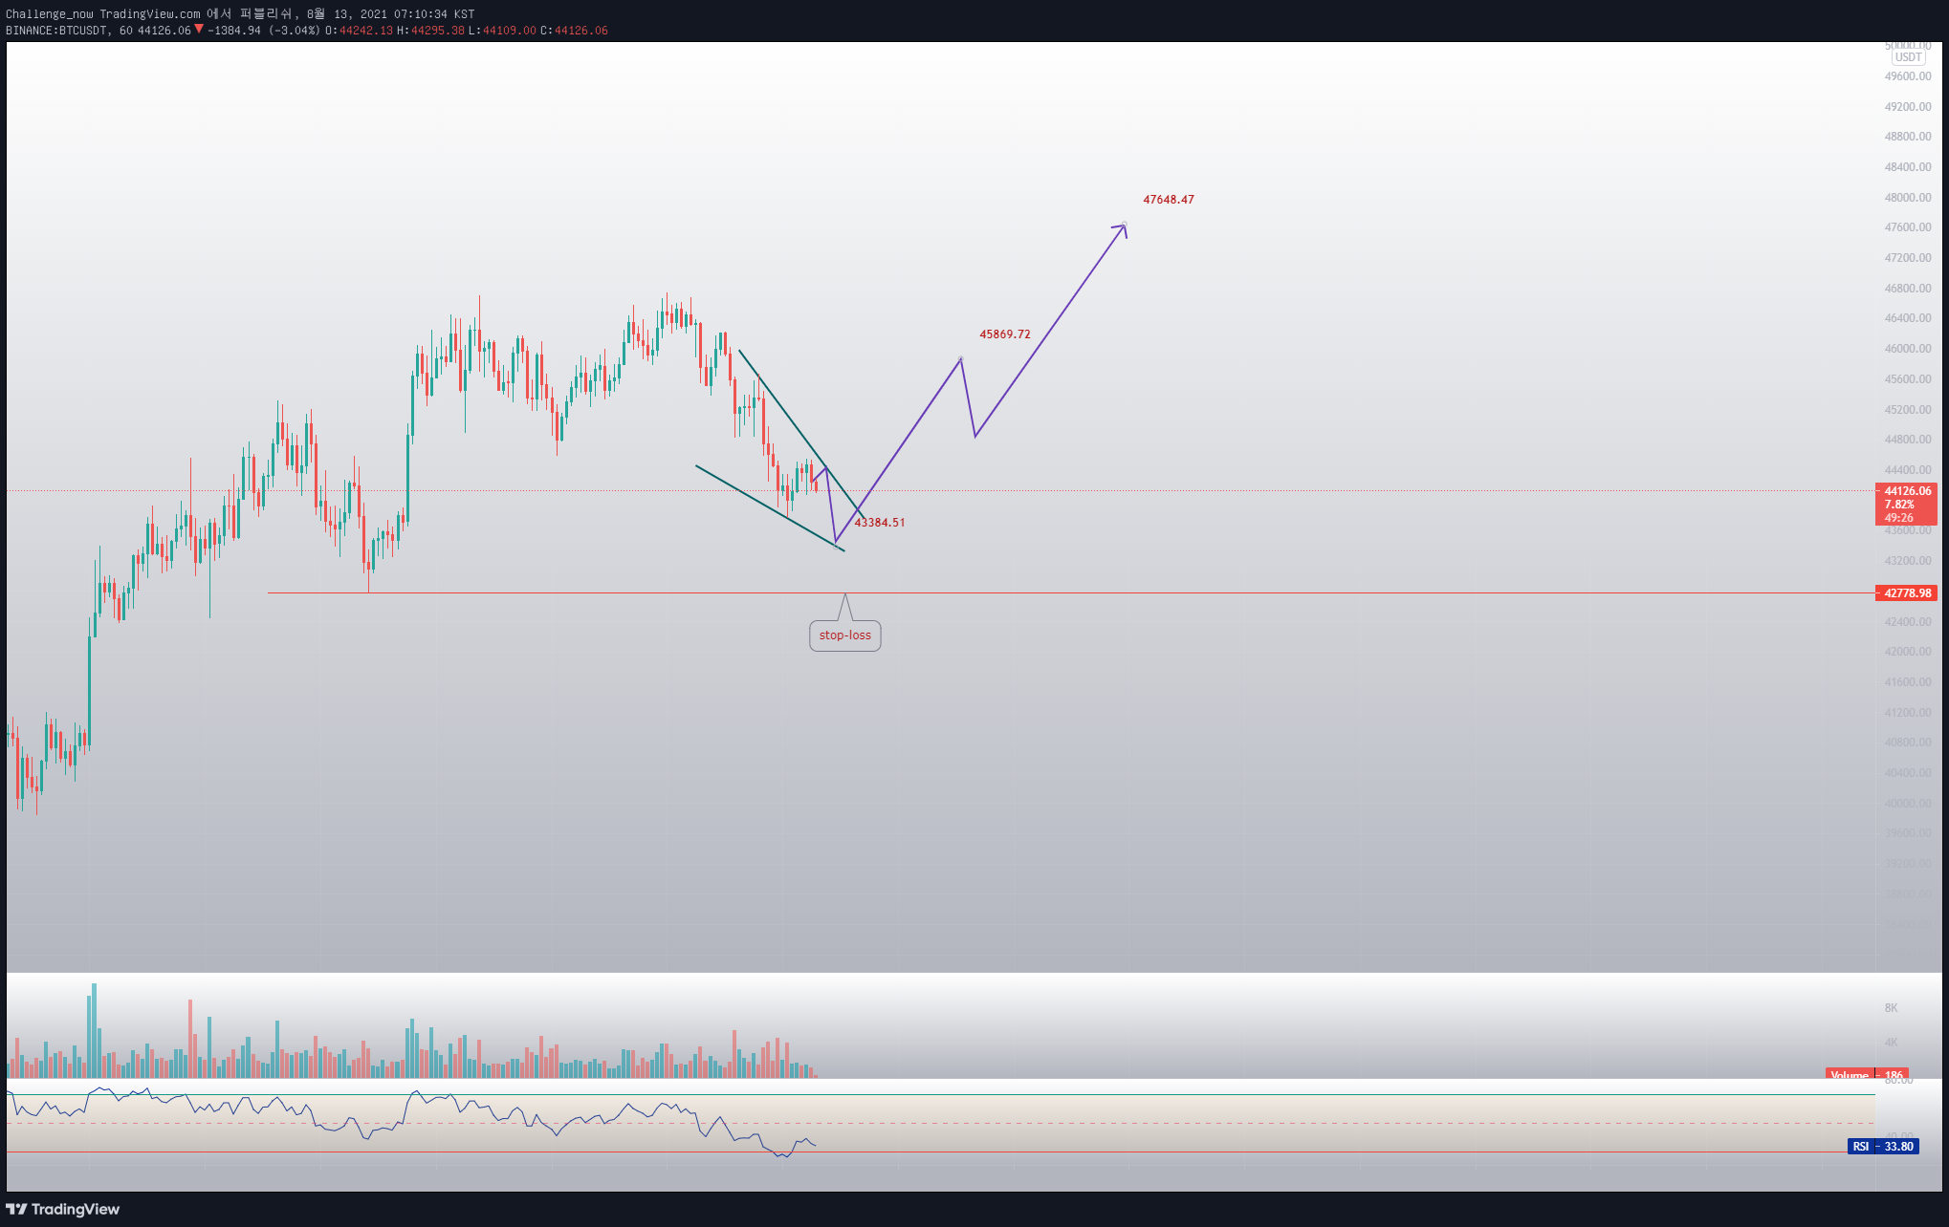Click the Volume 186 label tag
Viewport: 1949px width, 1227px height.
[x=1867, y=1074]
